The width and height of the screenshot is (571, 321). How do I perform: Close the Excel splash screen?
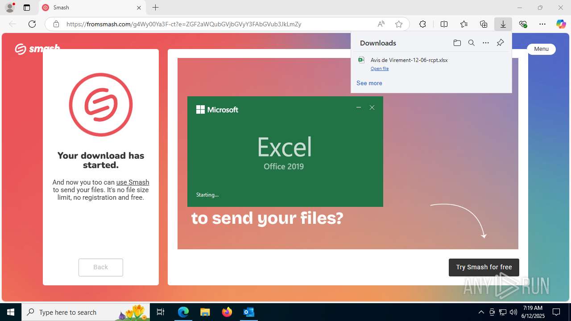coord(372,107)
